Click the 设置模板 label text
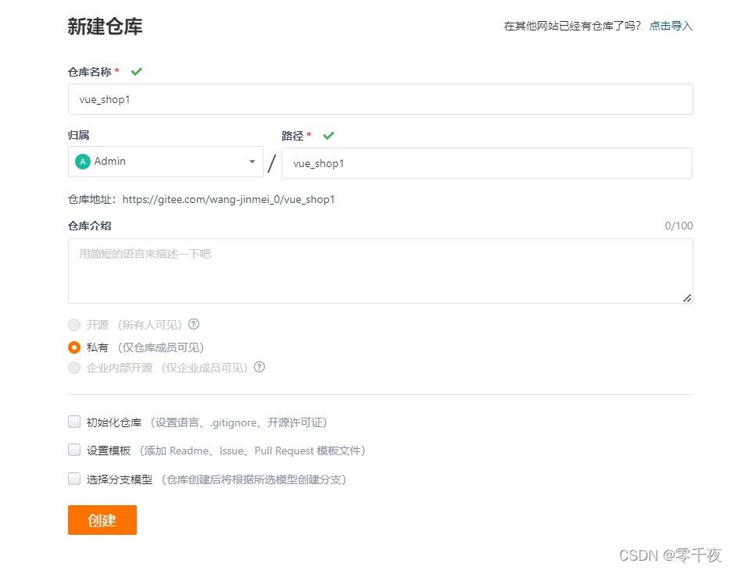The height and width of the screenshot is (570, 734). 109,451
